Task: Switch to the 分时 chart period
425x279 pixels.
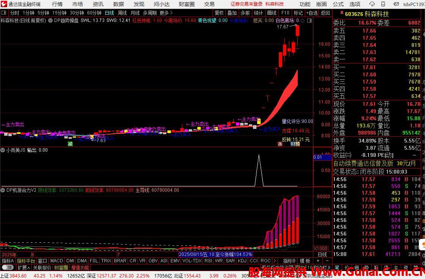Action: tap(14, 13)
